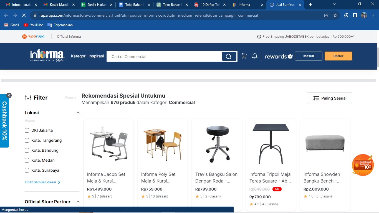Open the Inspirasi menu
This screenshot has height=213, width=379.
coord(96,56)
